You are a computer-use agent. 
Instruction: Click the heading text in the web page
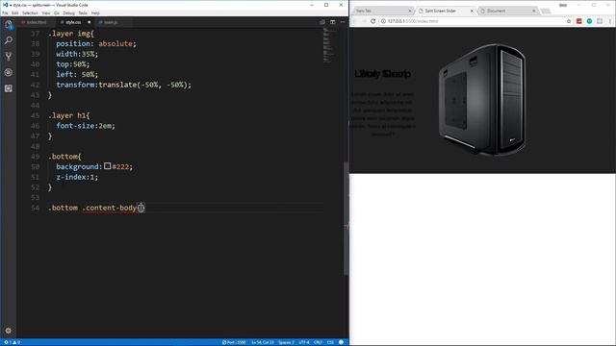(x=383, y=74)
